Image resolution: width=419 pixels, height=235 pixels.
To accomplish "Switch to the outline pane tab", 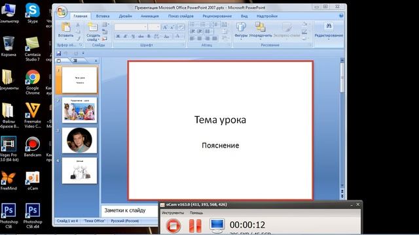I will (76, 61).
